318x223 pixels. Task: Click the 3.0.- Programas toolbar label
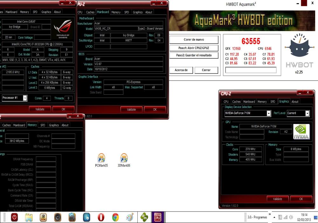coord(257,217)
